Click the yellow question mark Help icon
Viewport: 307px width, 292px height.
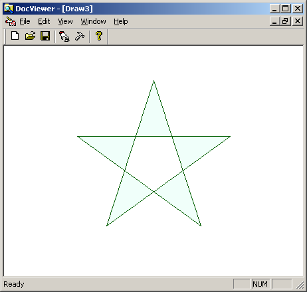click(99, 36)
